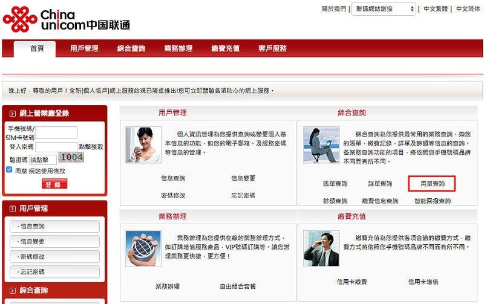Viewport: 484px width, 304px height.
Task: Click the woman with phone thumbnail
Action: coord(143,145)
